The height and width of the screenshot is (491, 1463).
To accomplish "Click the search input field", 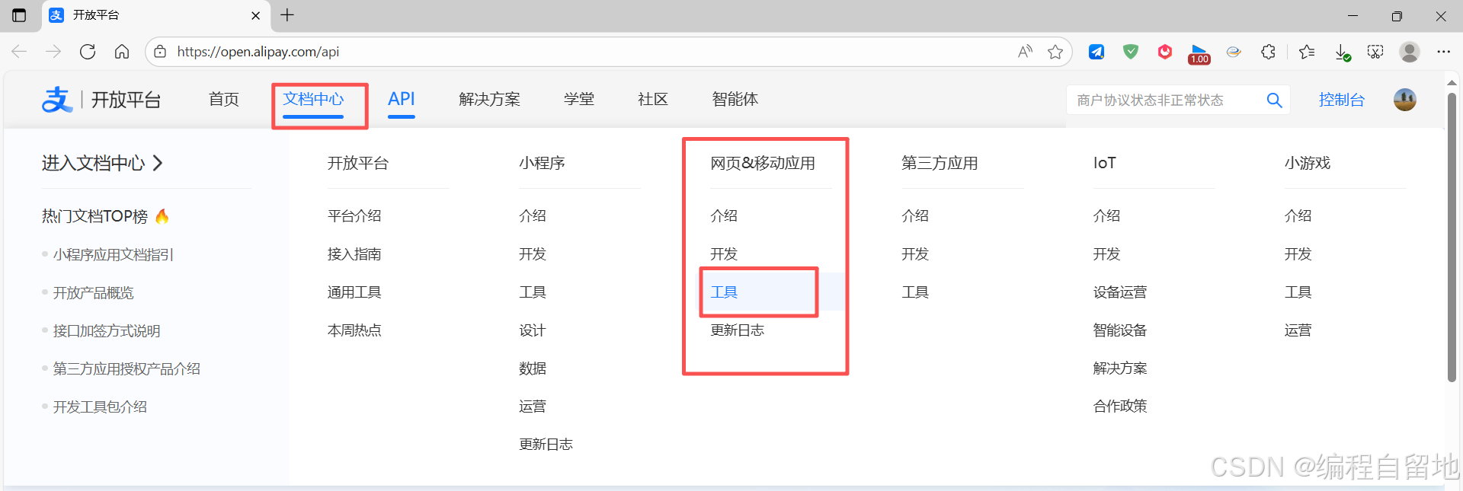I will tap(1166, 100).
